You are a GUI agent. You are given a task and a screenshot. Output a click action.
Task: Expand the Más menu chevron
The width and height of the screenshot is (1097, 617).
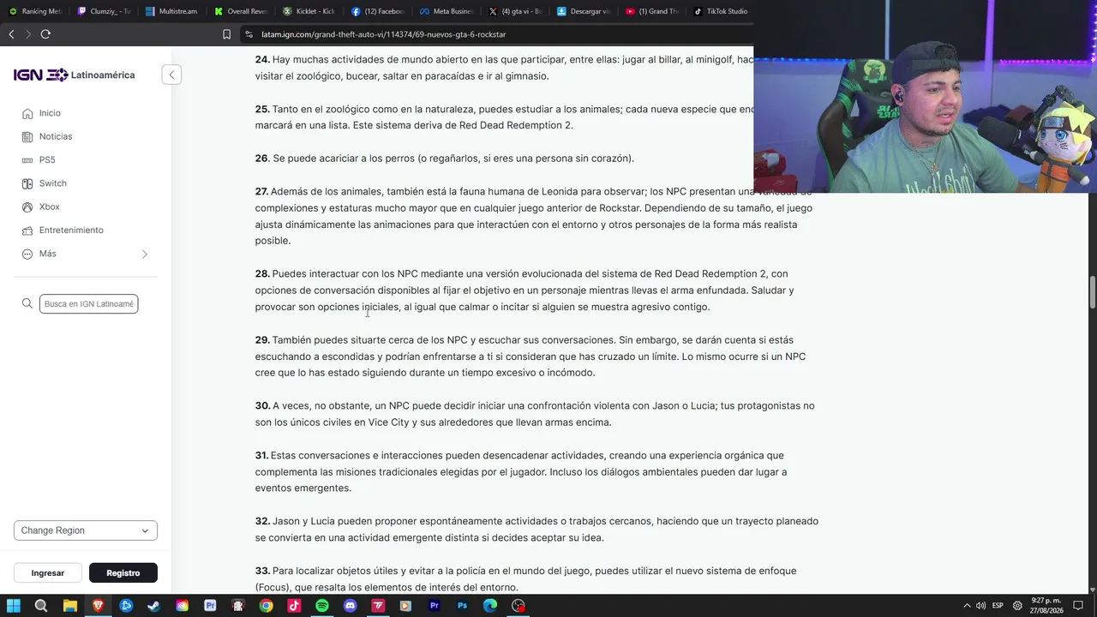tap(145, 255)
